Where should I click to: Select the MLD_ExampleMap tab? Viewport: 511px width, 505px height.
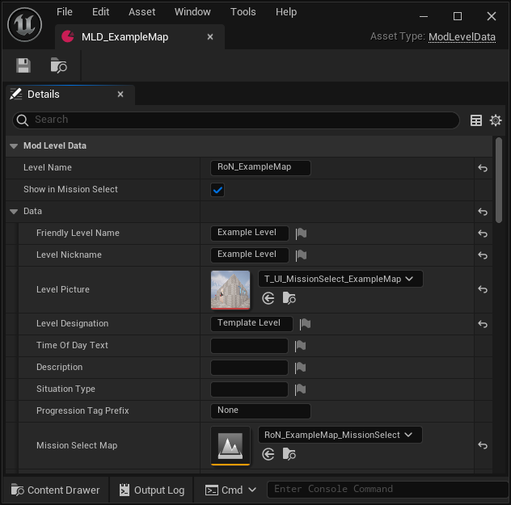[125, 36]
